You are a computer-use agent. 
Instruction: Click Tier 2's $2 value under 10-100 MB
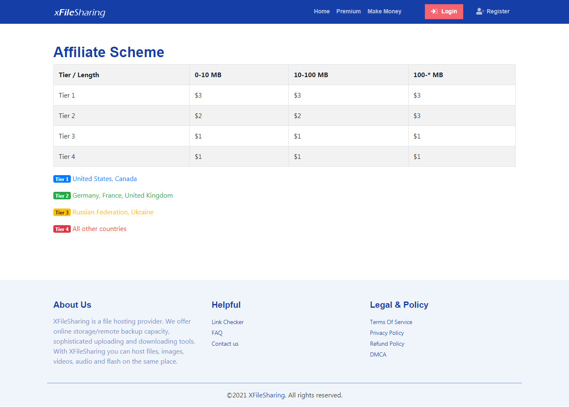(297, 116)
